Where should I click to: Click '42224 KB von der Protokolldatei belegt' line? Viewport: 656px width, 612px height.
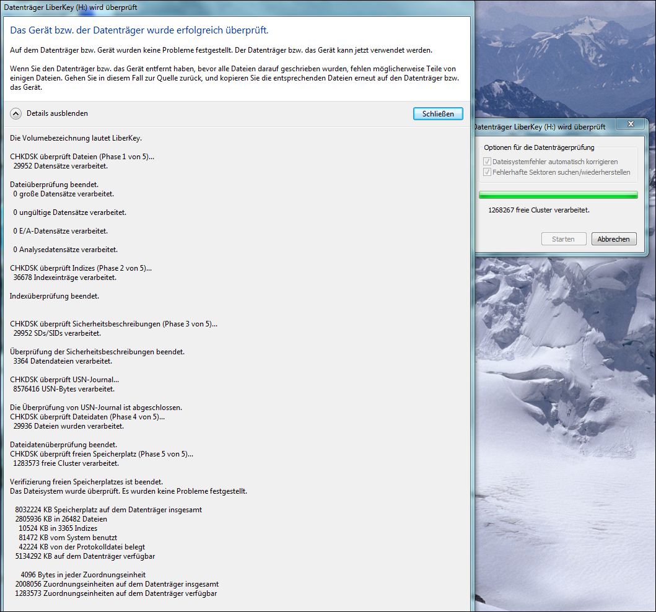pos(82,547)
